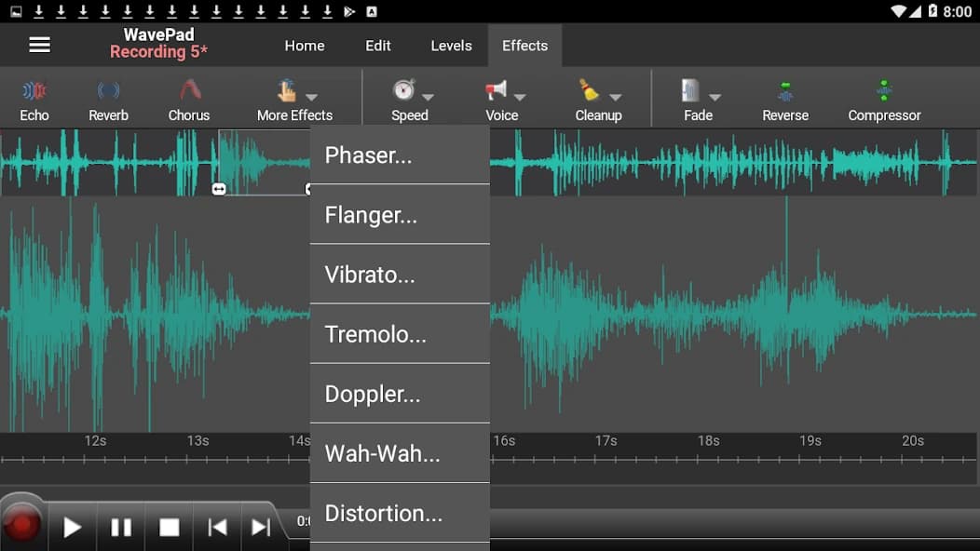980x551 pixels.
Task: Apply the Echo effect
Action: click(34, 98)
